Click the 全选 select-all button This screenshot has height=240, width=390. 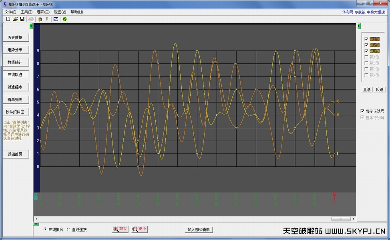pos(367,89)
